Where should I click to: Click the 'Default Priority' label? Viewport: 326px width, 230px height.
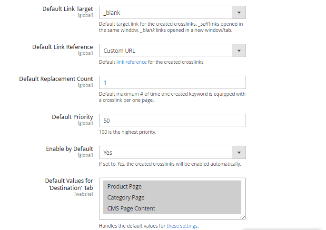coord(72,117)
